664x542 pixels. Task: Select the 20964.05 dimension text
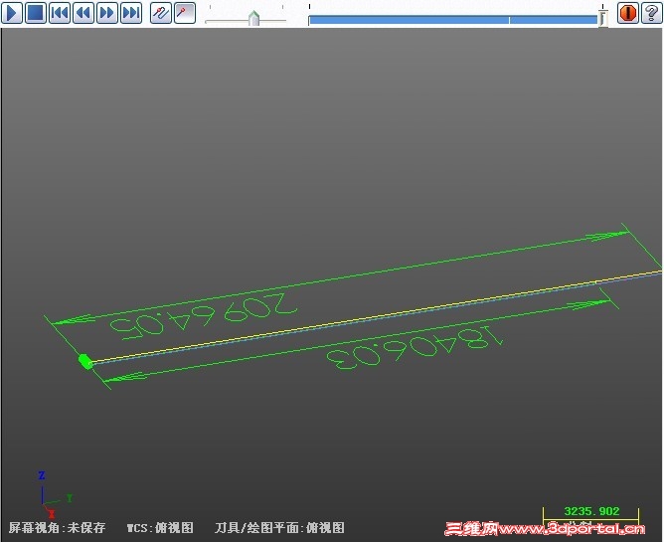click(203, 316)
